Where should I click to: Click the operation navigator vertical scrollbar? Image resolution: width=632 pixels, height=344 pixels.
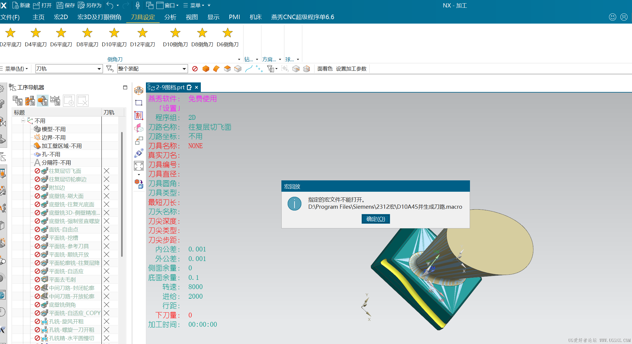(x=122, y=194)
